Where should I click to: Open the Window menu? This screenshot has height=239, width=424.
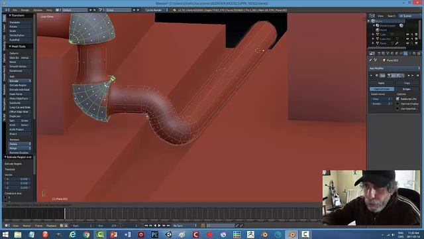(x=38, y=10)
